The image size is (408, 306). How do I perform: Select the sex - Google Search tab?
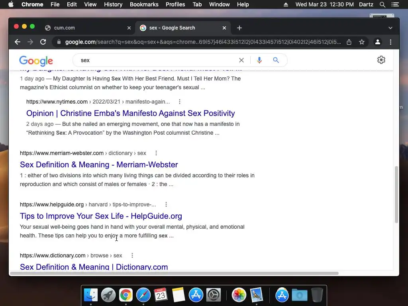tap(182, 28)
